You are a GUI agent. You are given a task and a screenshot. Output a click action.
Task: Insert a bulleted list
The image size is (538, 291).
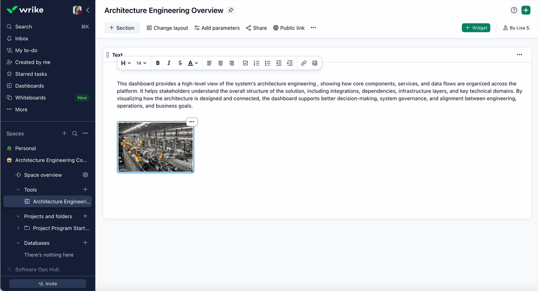(268, 63)
